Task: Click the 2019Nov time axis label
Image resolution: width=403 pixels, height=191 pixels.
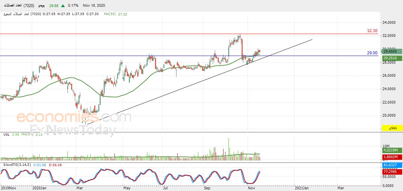Action: (8, 188)
